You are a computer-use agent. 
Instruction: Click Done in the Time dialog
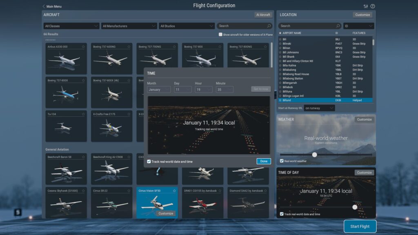pos(264,161)
